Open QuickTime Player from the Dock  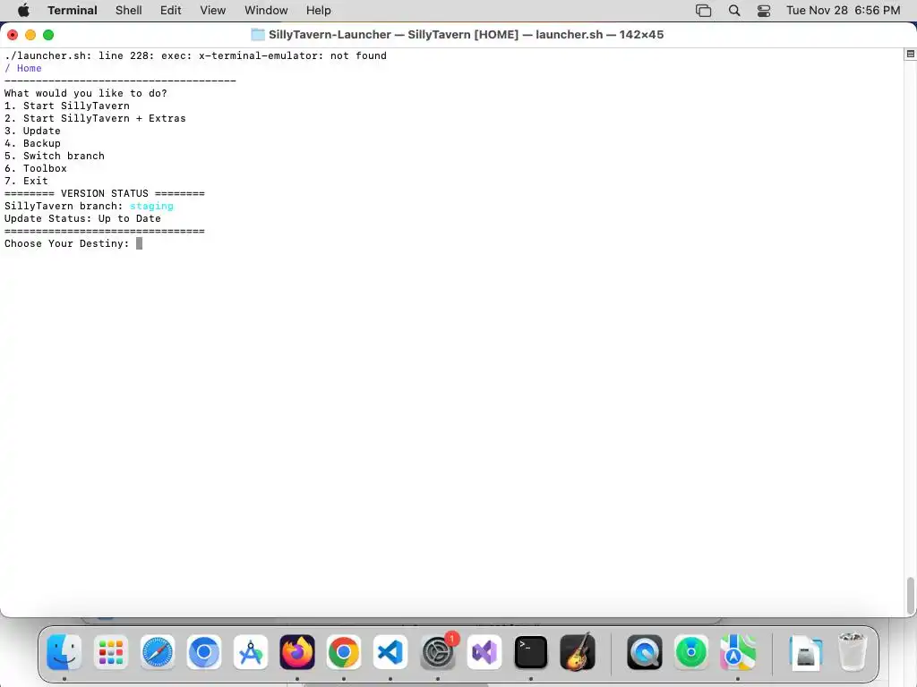coord(645,652)
